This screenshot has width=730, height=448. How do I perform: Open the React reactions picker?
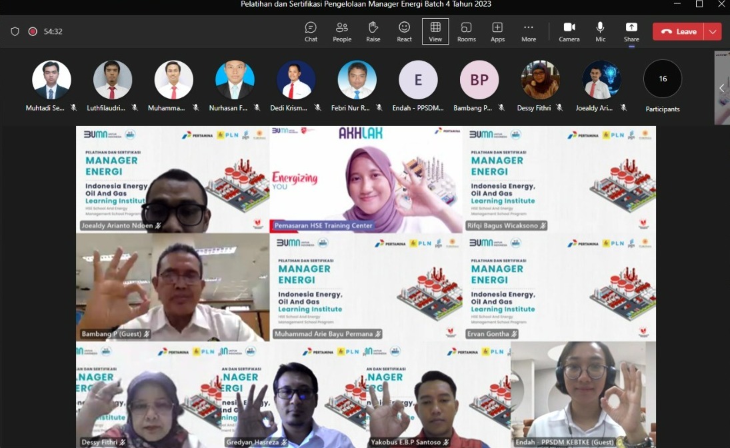click(404, 31)
